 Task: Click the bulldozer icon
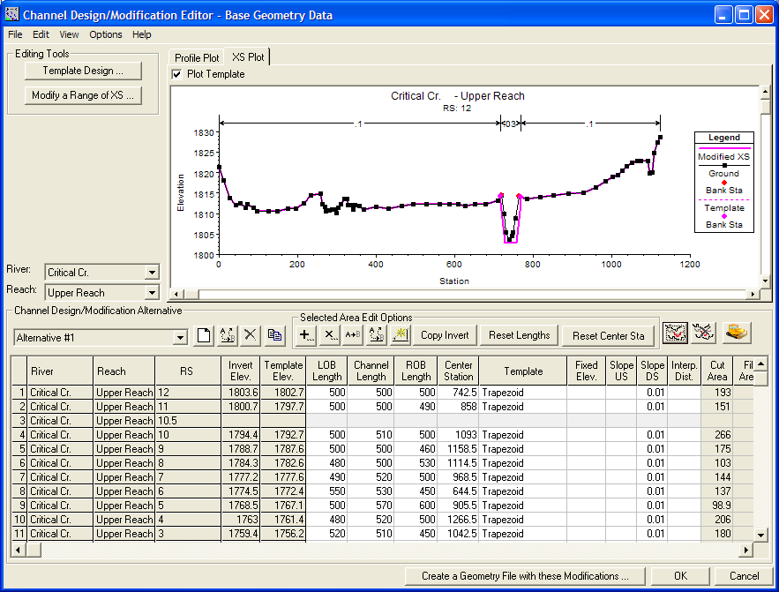click(x=735, y=333)
